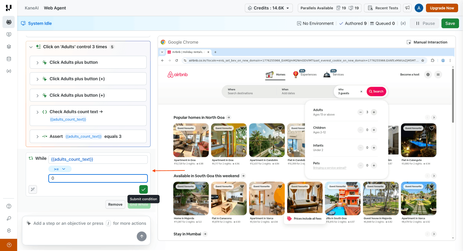463x251 pixels.
Task: Click the Airbnb language globe icon
Action: pyautogui.click(x=428, y=74)
